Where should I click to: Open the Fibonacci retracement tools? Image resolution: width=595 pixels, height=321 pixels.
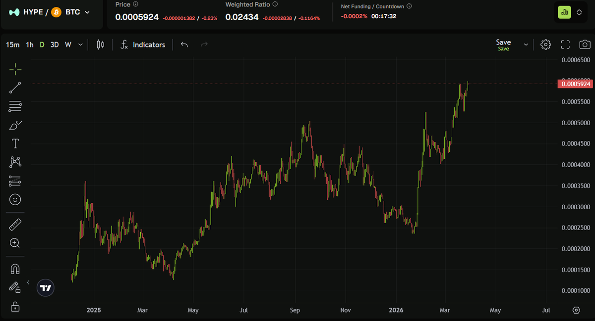15,106
